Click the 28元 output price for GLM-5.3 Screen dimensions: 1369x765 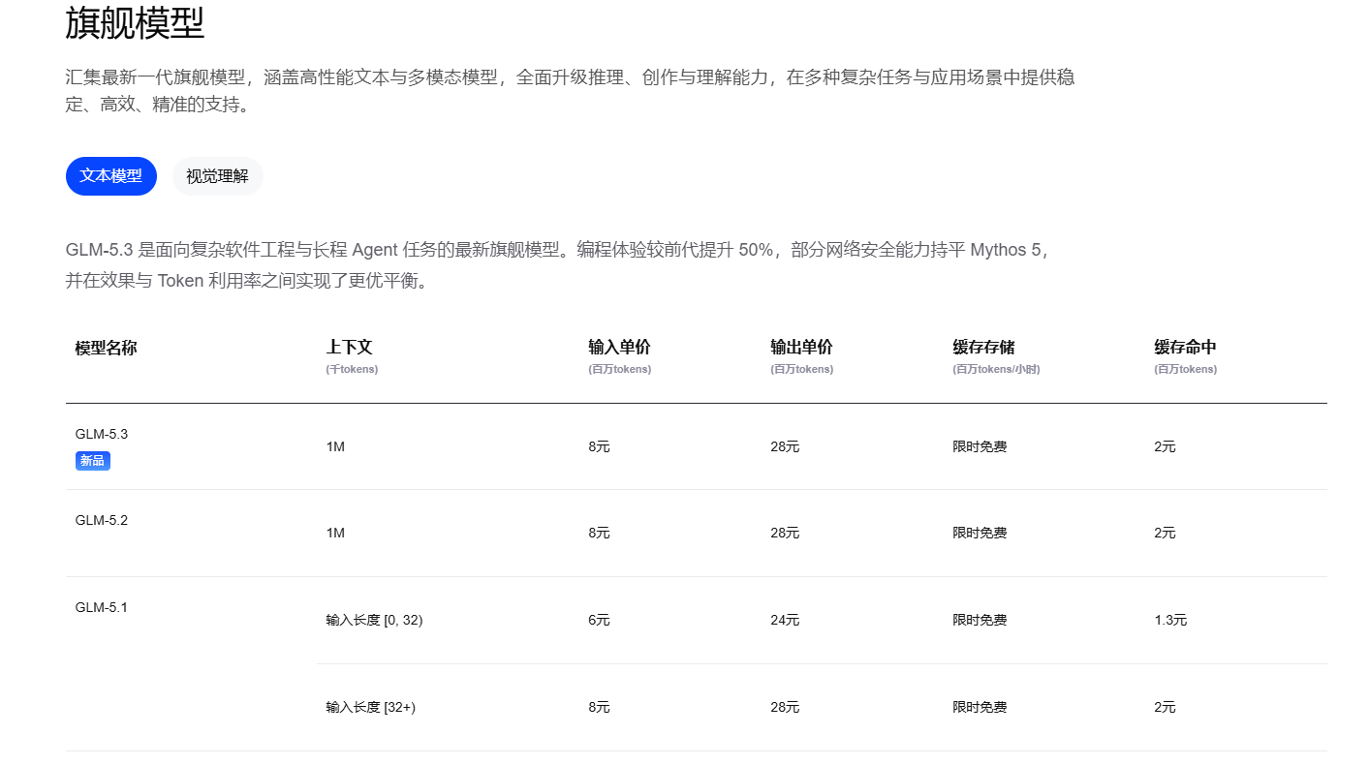pyautogui.click(x=785, y=446)
